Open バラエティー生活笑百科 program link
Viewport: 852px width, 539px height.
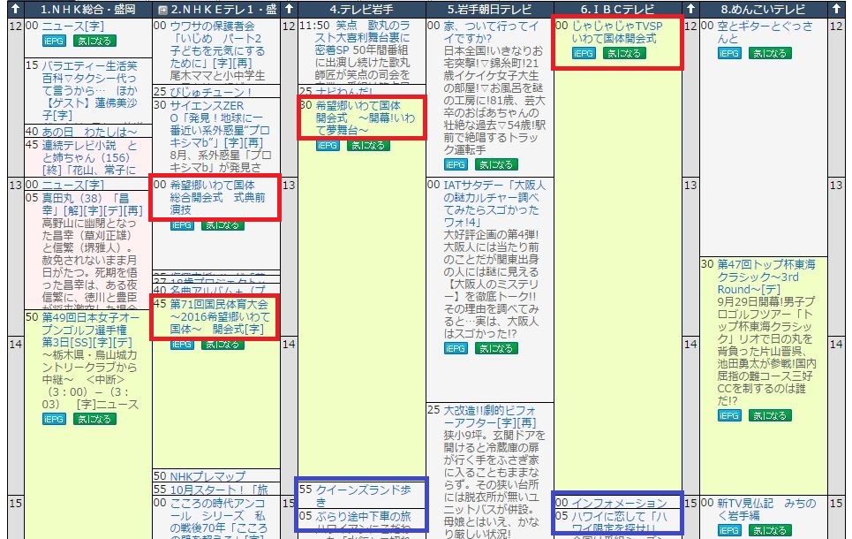click(90, 90)
